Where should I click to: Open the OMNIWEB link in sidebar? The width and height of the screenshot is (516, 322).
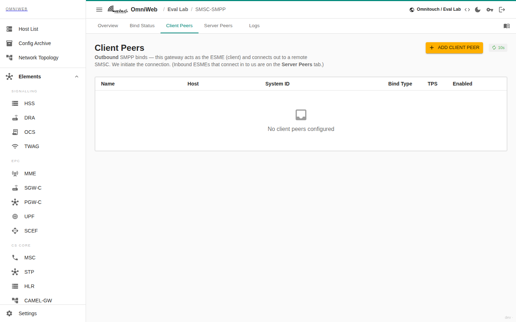point(16,9)
